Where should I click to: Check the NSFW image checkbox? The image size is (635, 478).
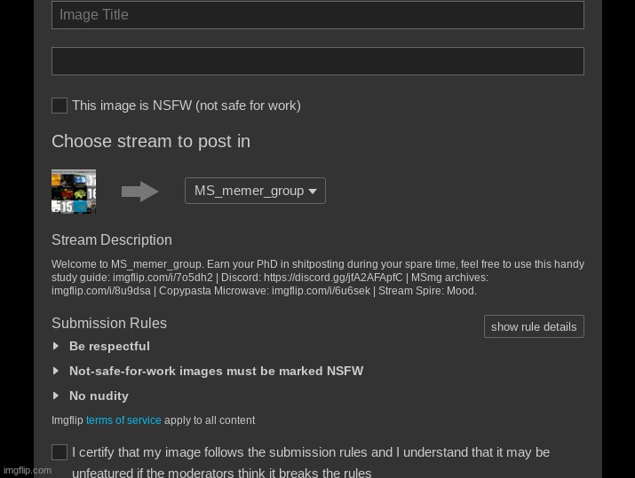pyautogui.click(x=60, y=106)
